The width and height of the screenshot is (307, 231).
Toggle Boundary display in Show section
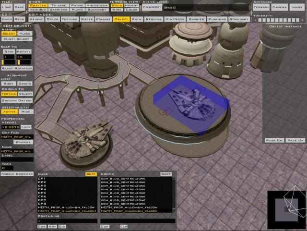[x=97, y=10]
